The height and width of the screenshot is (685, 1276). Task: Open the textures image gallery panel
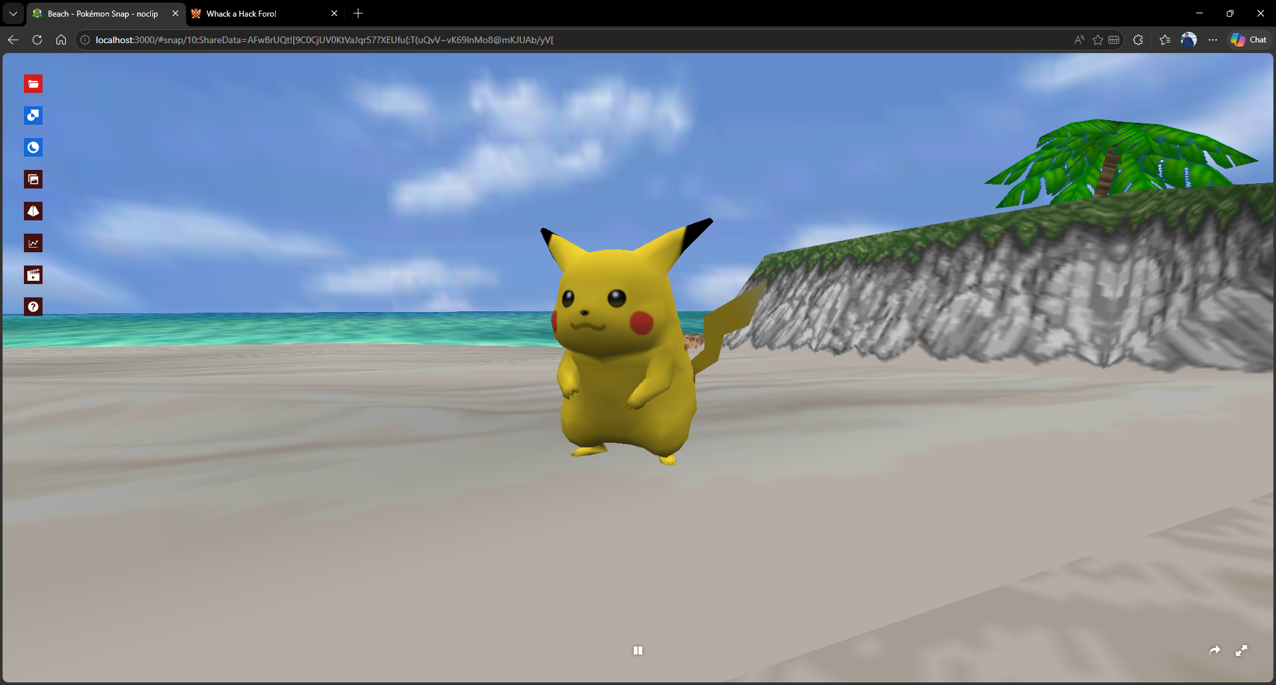coord(33,179)
